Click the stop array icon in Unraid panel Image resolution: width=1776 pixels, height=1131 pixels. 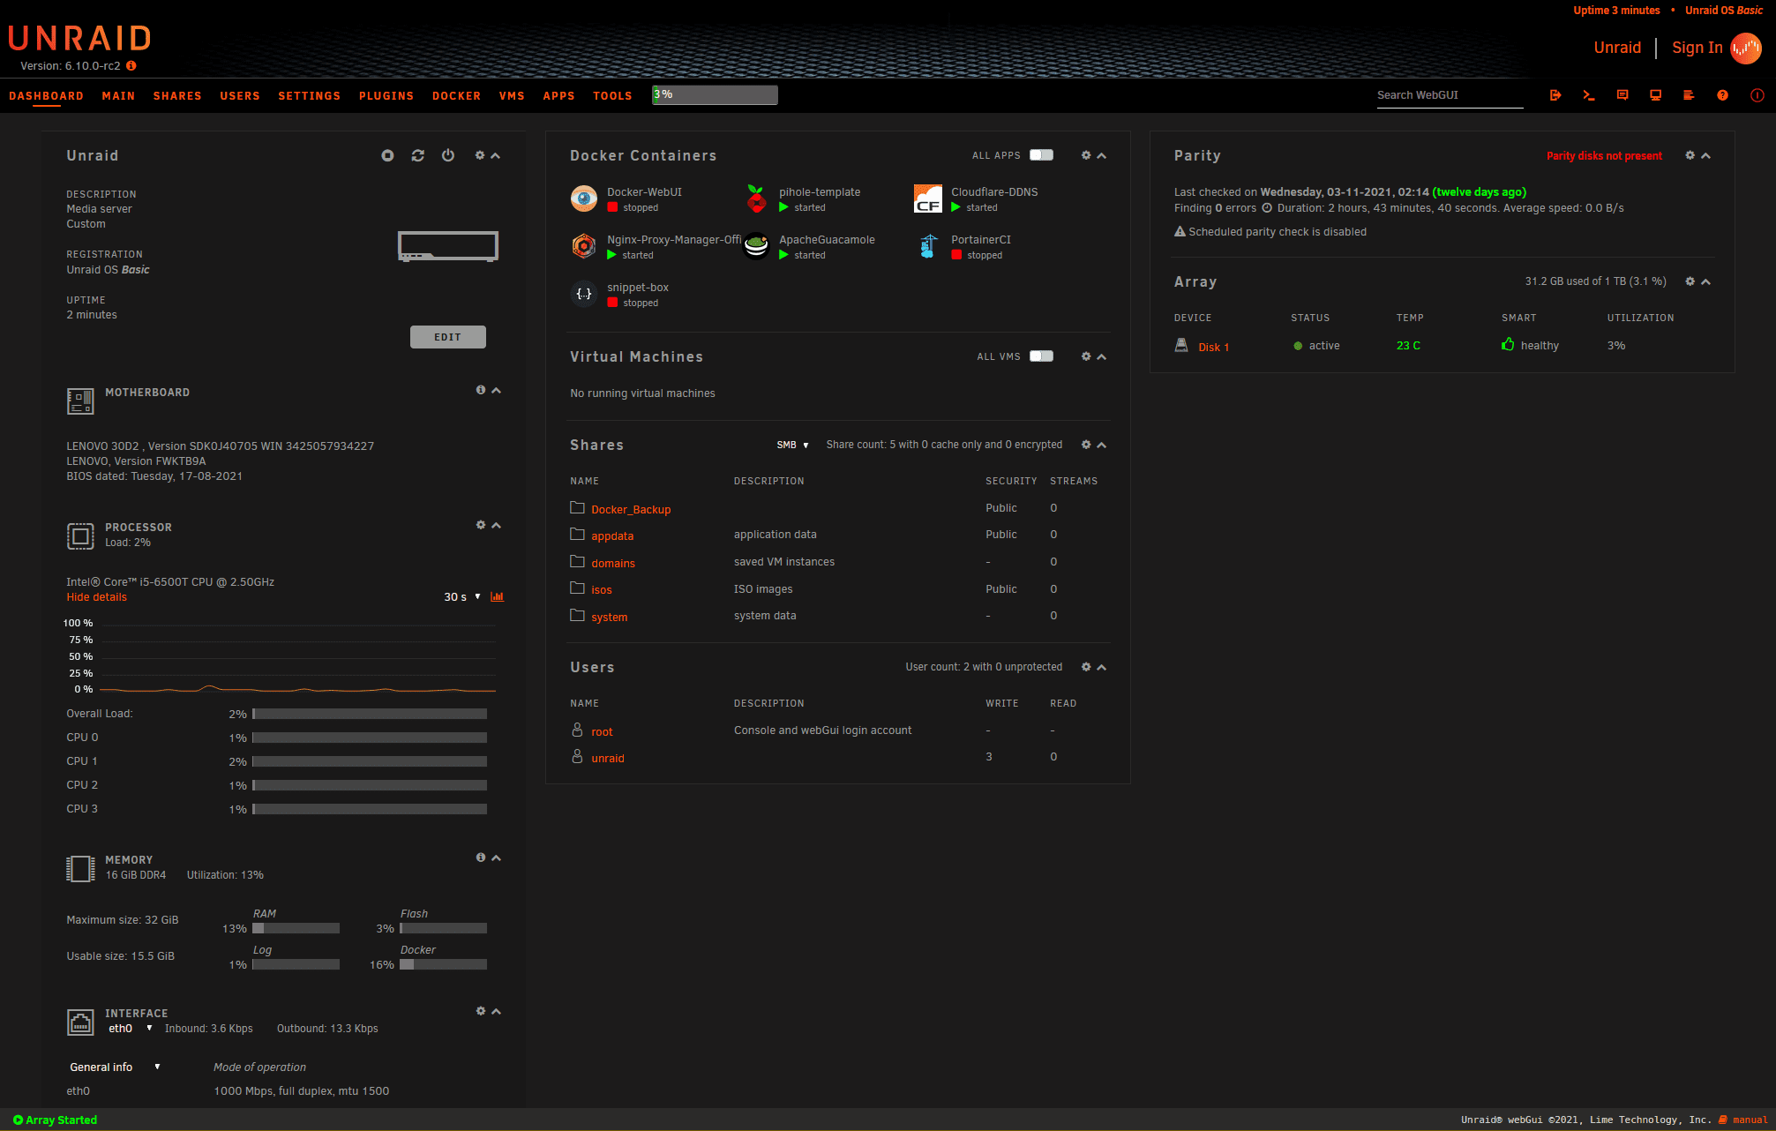coord(387,155)
